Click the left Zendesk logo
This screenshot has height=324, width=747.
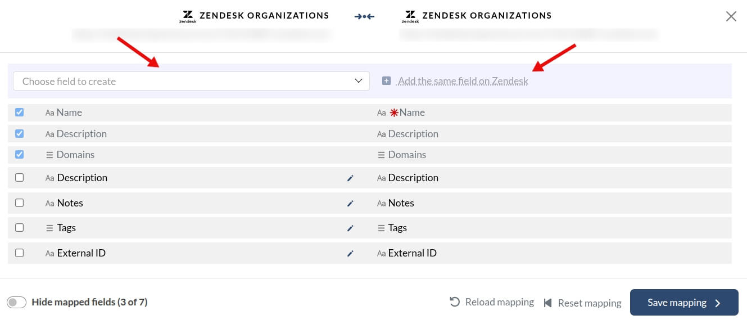tap(188, 16)
